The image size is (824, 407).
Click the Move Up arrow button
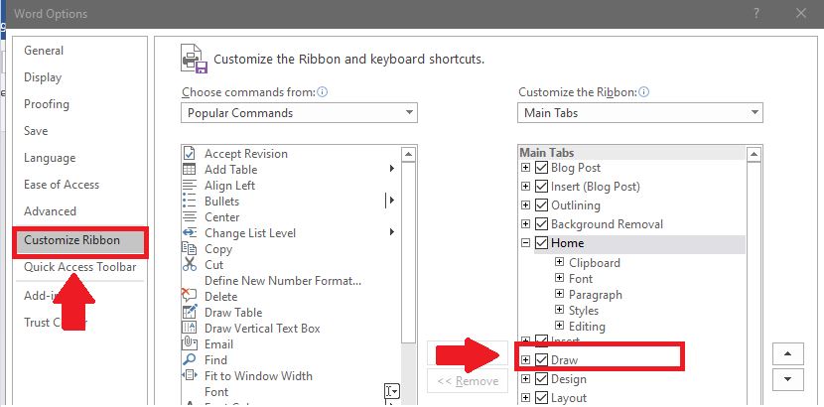click(x=787, y=354)
